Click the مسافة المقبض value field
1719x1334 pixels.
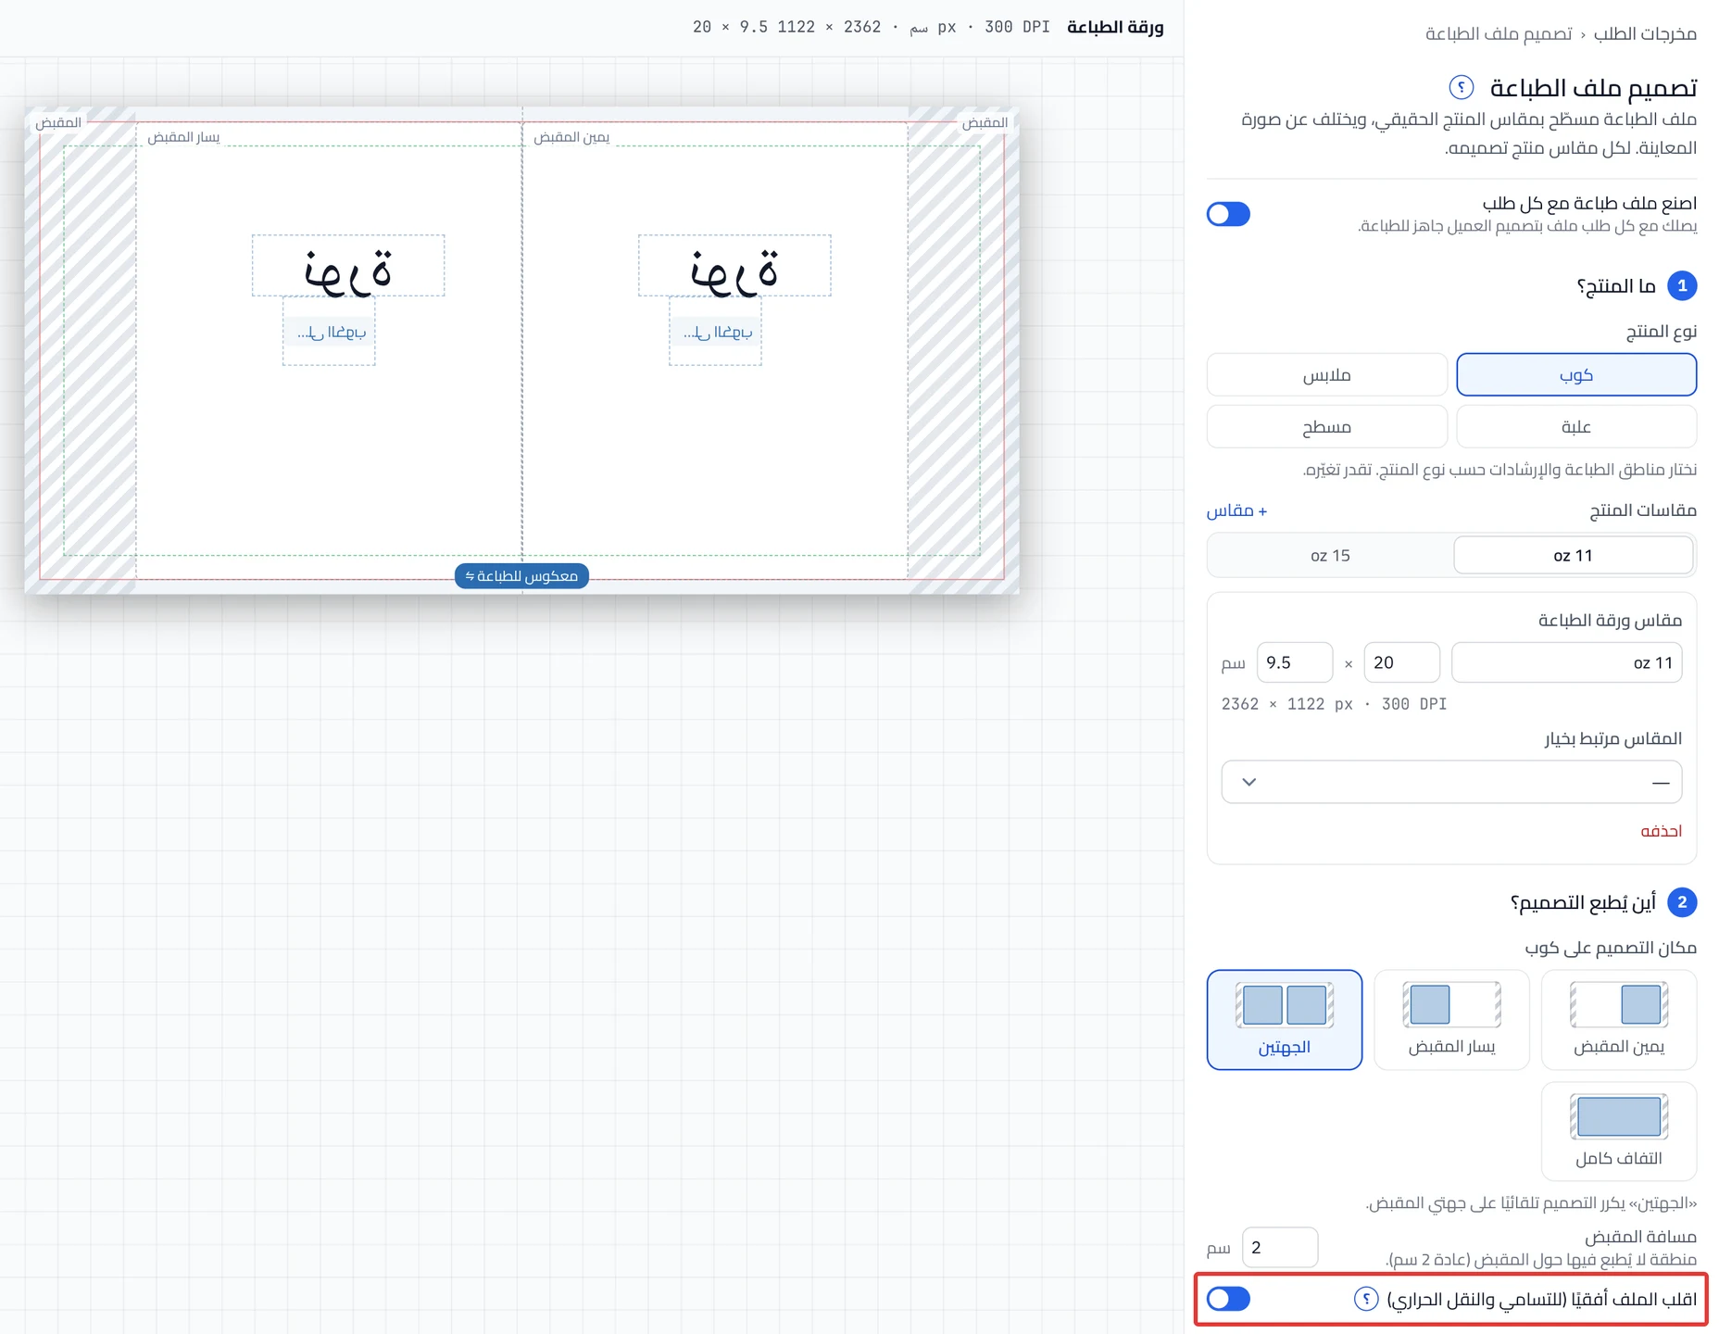[1280, 1247]
